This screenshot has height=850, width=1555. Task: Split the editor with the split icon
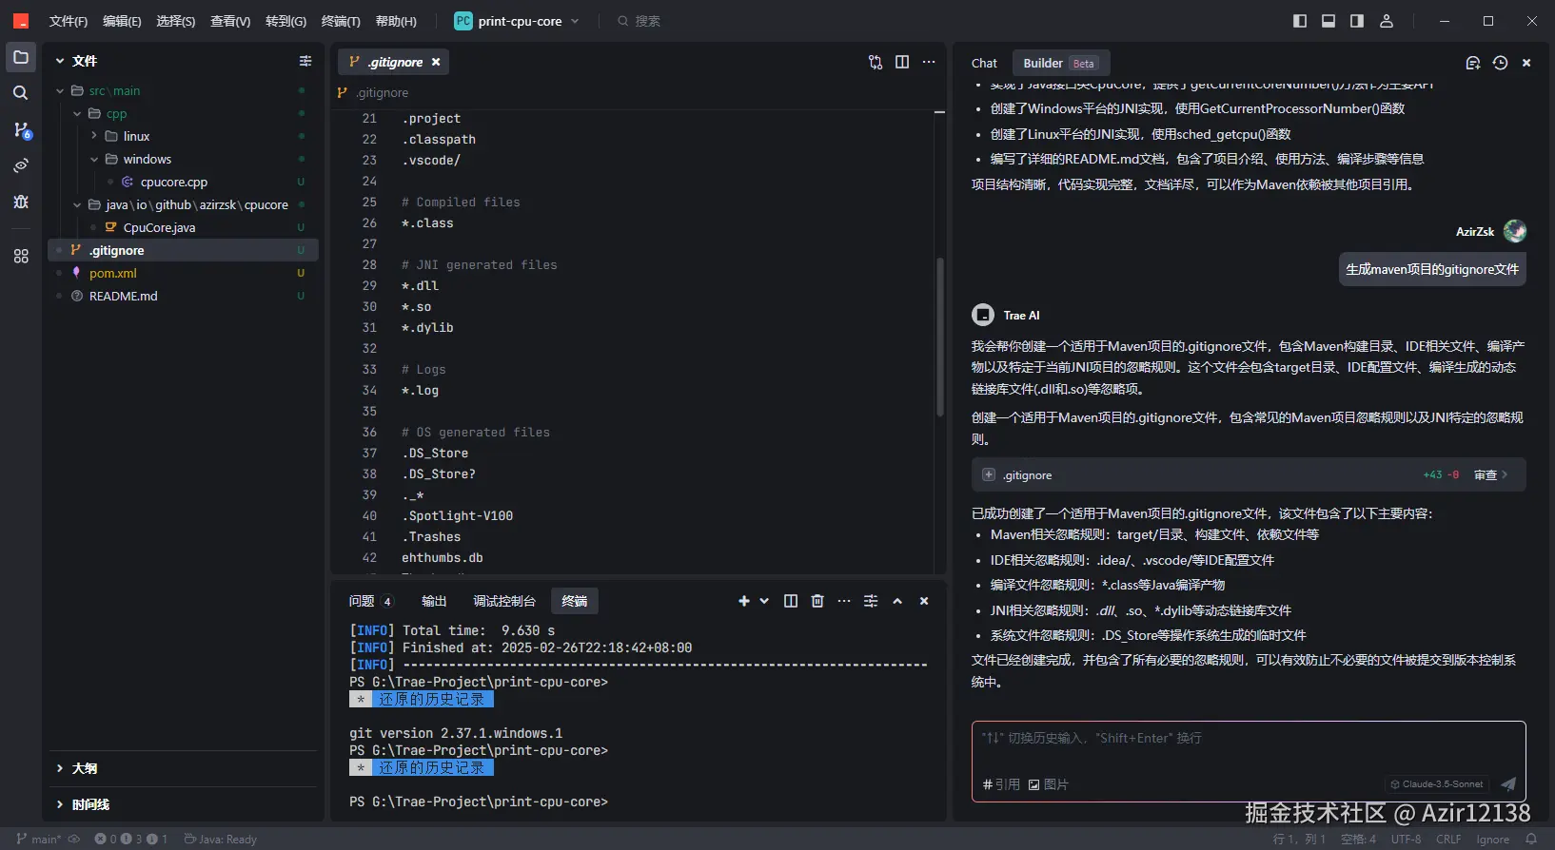pos(902,62)
